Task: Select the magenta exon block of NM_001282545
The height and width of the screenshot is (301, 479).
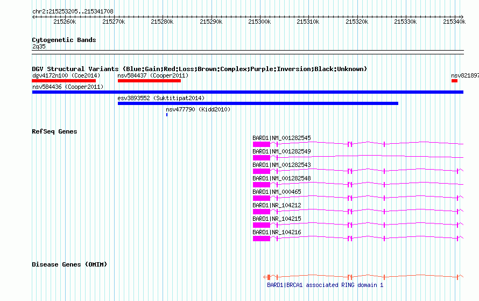Action: (x=262, y=144)
